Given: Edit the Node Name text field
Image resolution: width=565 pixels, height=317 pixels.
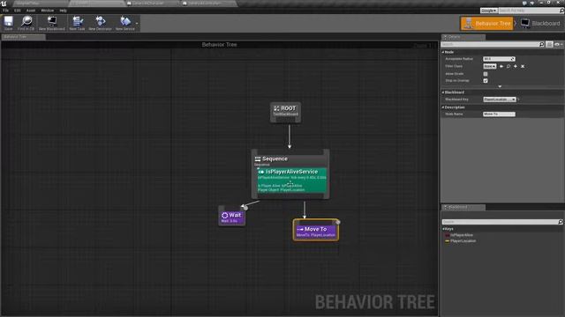Looking at the screenshot, I should (x=499, y=114).
